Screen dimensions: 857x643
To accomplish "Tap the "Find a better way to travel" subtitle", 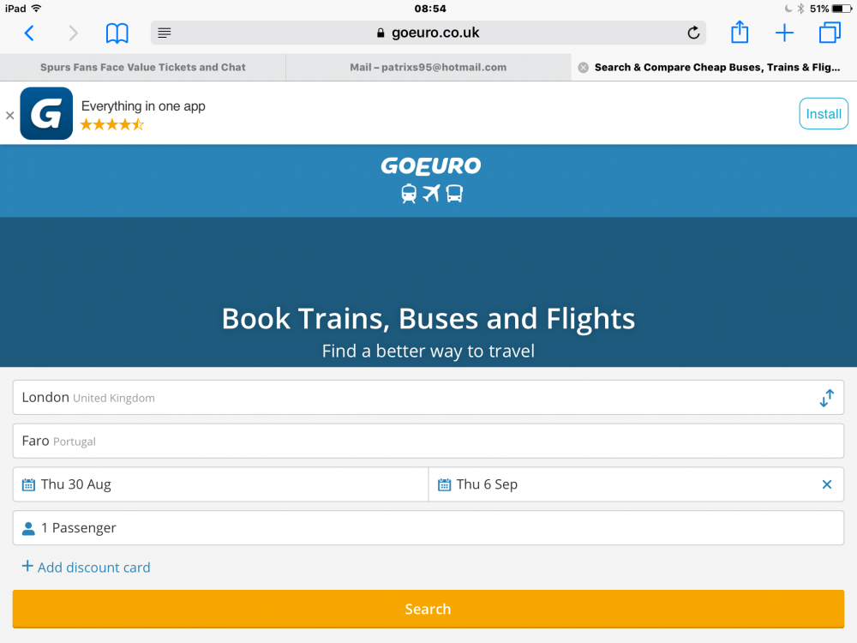I will tap(428, 351).
